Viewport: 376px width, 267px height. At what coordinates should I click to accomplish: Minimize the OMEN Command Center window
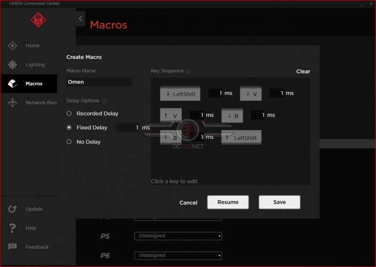(x=361, y=4)
